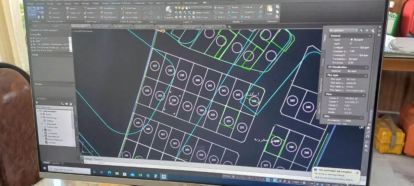This screenshot has height=186, width=414.
Task: Add a new drawing tab with plus
Action: [x=229, y=27]
